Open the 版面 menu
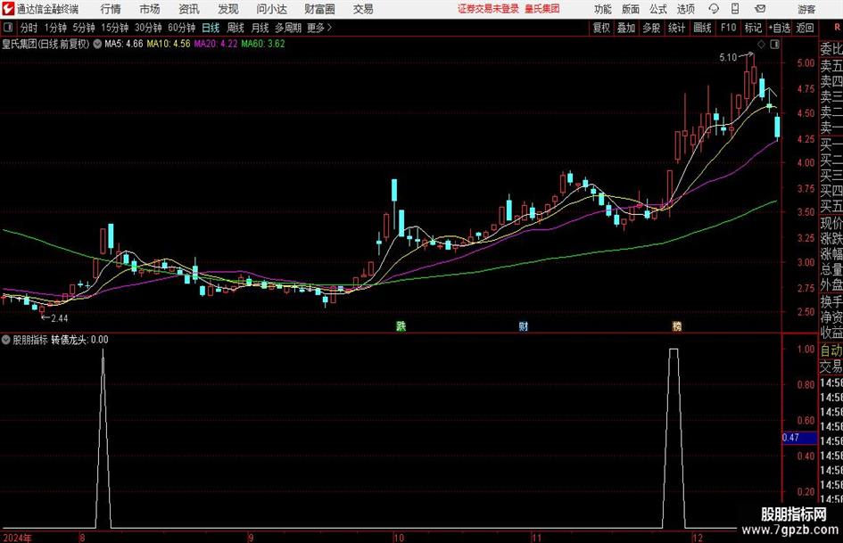Viewport: 843px width, 543px height. coord(631,9)
